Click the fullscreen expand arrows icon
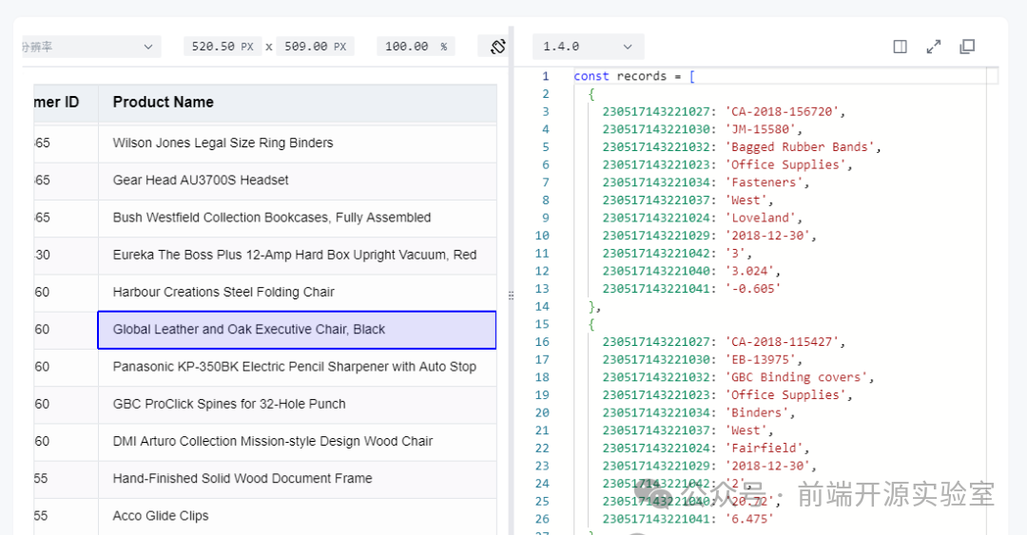1027x535 pixels. (934, 47)
